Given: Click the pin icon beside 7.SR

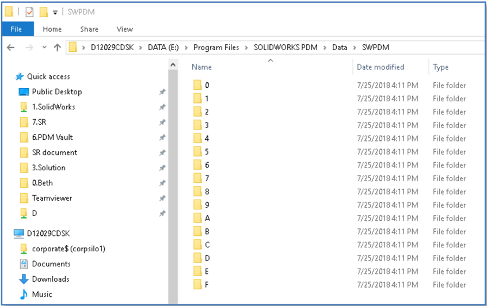Looking at the screenshot, I should [162, 122].
